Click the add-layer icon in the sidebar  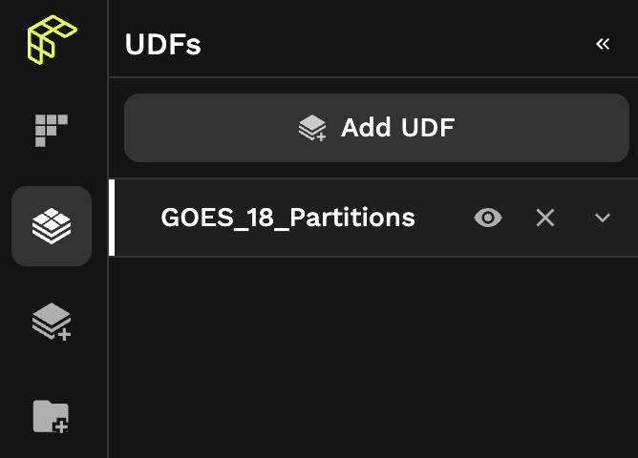[x=52, y=323]
